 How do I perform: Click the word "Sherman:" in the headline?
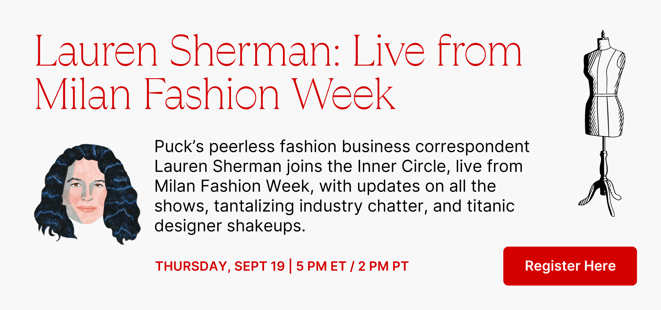pyautogui.click(x=255, y=51)
